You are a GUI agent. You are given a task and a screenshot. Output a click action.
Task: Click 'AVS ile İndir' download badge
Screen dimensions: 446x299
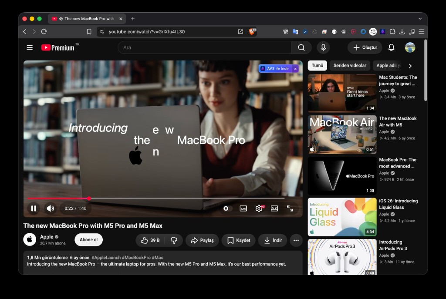click(x=275, y=68)
